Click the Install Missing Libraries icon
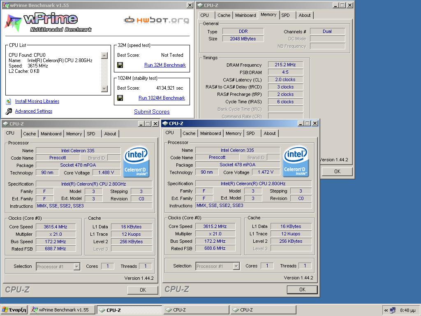The height and width of the screenshot is (316, 421). coord(9,101)
